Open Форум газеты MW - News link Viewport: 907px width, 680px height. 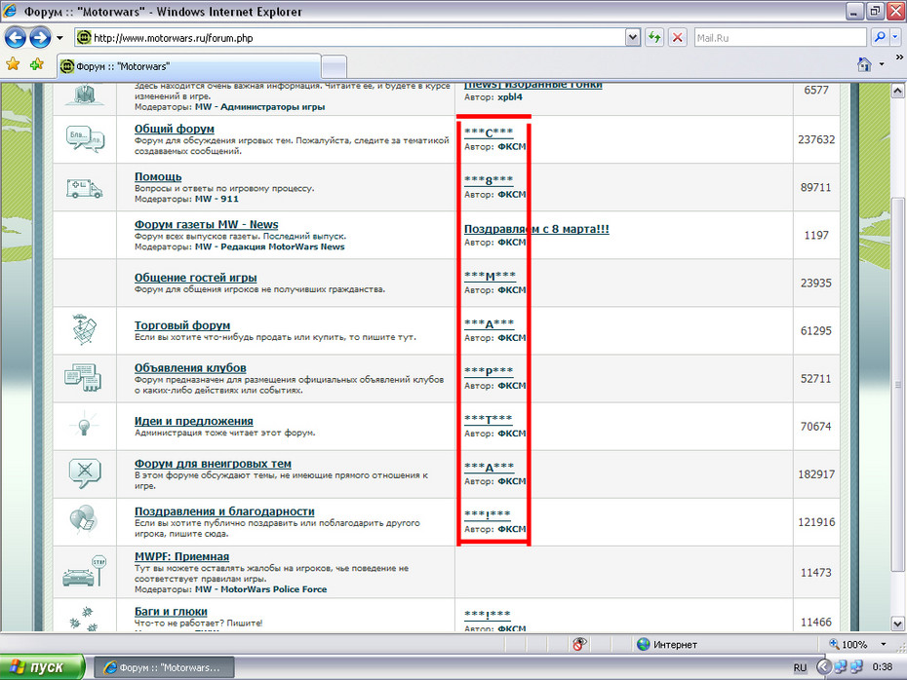point(206,225)
